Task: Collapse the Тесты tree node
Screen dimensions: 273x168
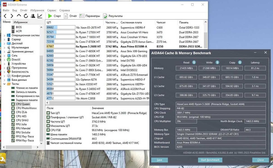Action: tap(4, 84)
